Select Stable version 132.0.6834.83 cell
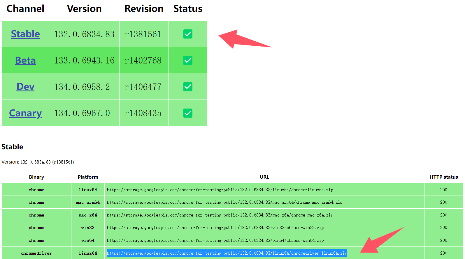 pos(84,34)
